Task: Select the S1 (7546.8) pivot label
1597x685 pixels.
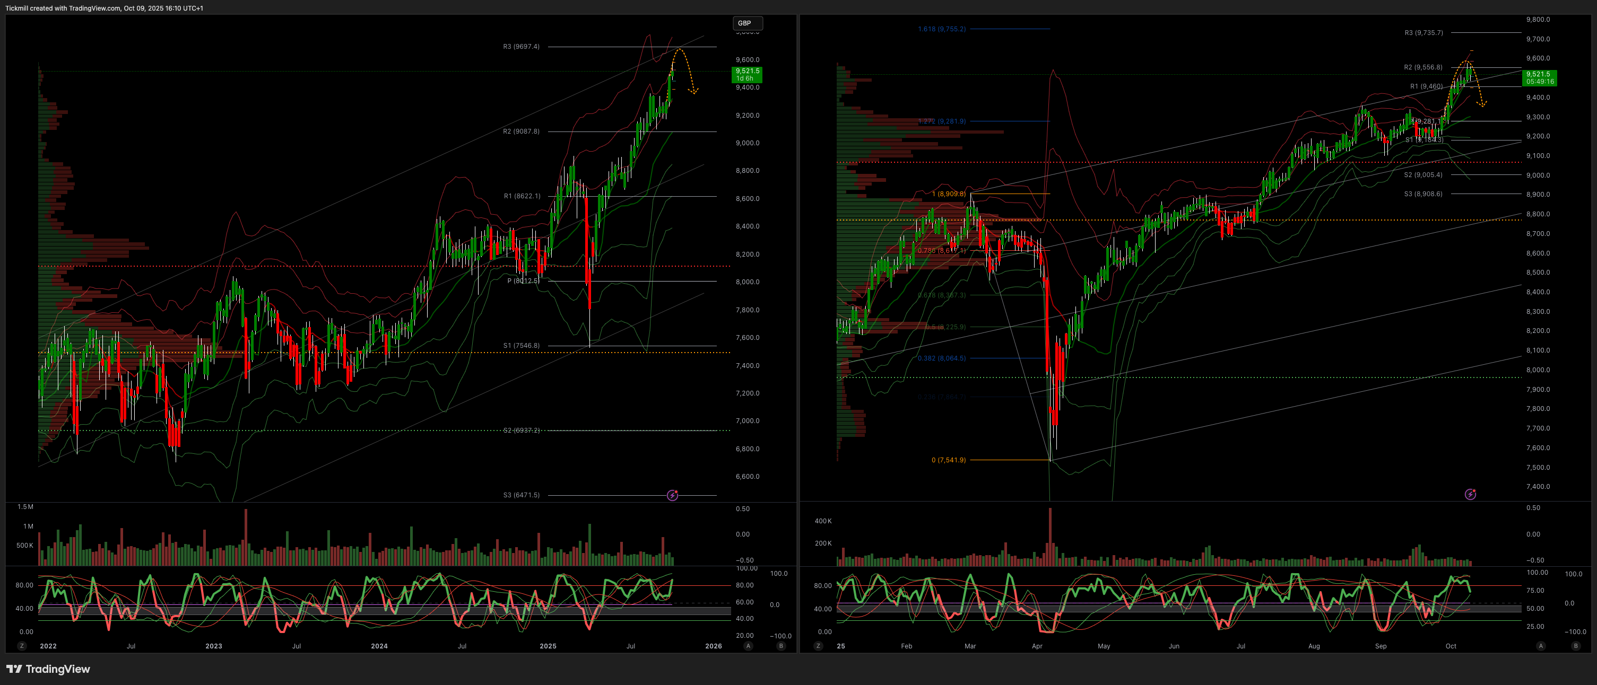Action: (521, 346)
